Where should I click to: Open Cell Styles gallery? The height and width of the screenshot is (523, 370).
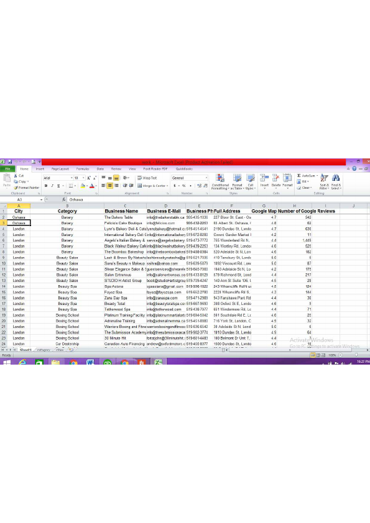tap(251, 182)
